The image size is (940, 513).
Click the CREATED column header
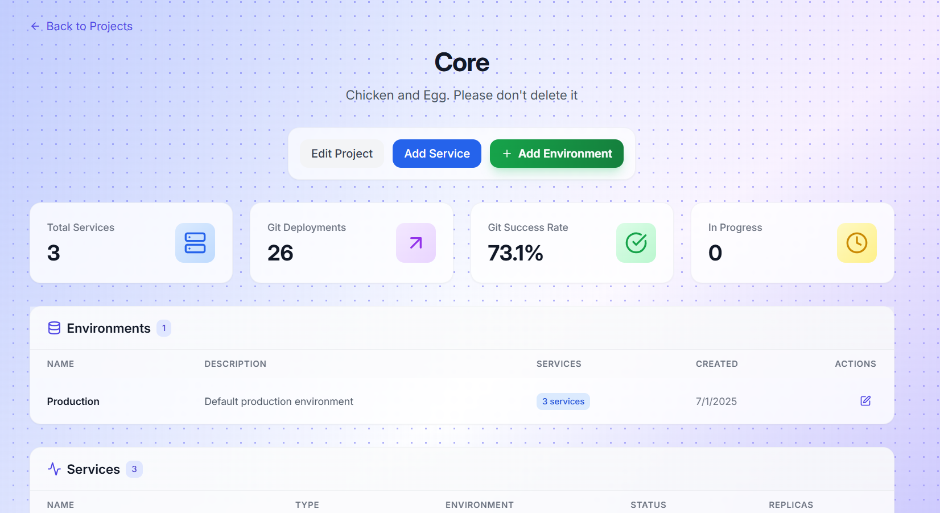click(716, 363)
